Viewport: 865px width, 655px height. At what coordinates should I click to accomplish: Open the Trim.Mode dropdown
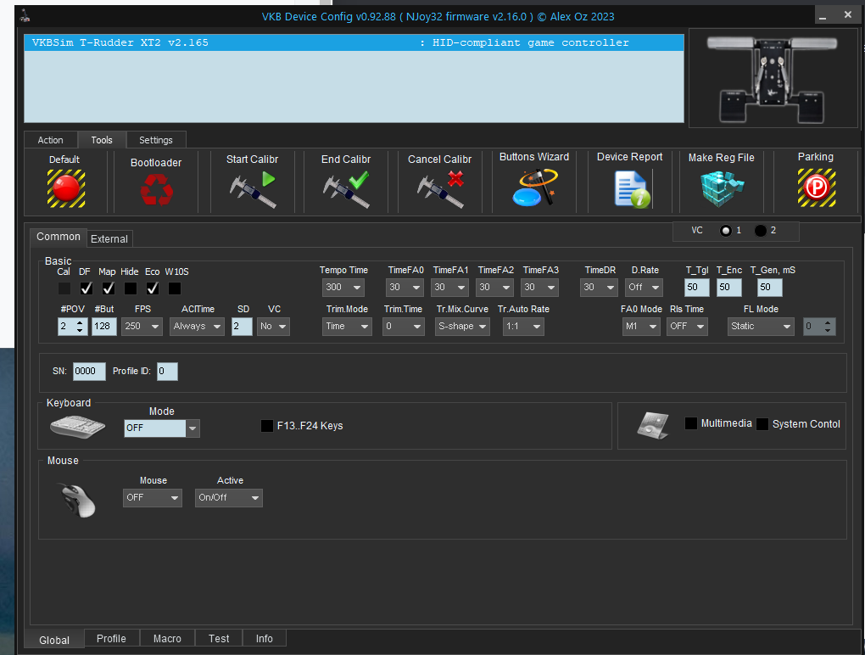(347, 326)
